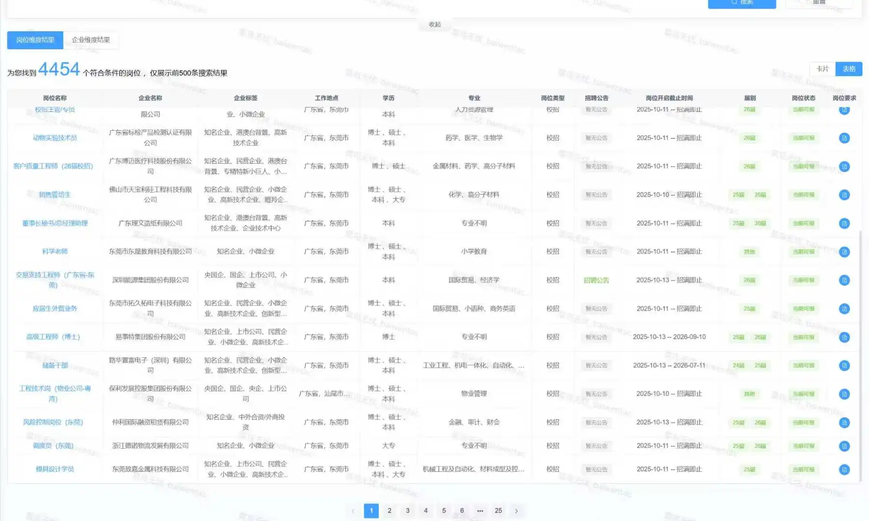Click 当前可报 status in 科学老师 row
This screenshot has height=521, width=869.
point(803,252)
